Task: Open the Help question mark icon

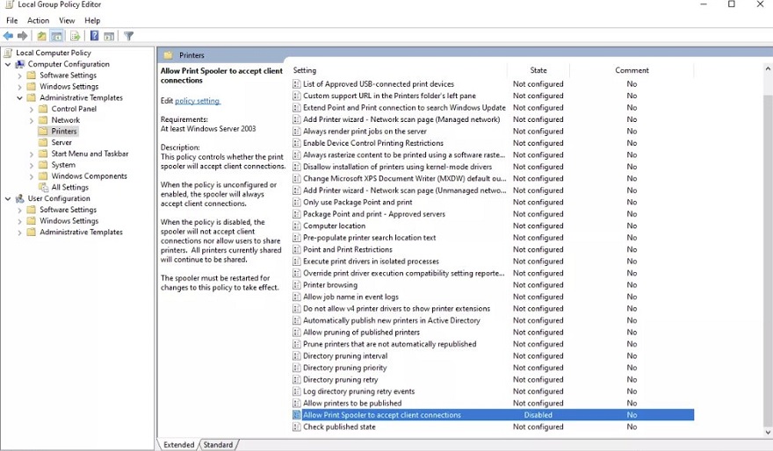Action: pos(94,36)
